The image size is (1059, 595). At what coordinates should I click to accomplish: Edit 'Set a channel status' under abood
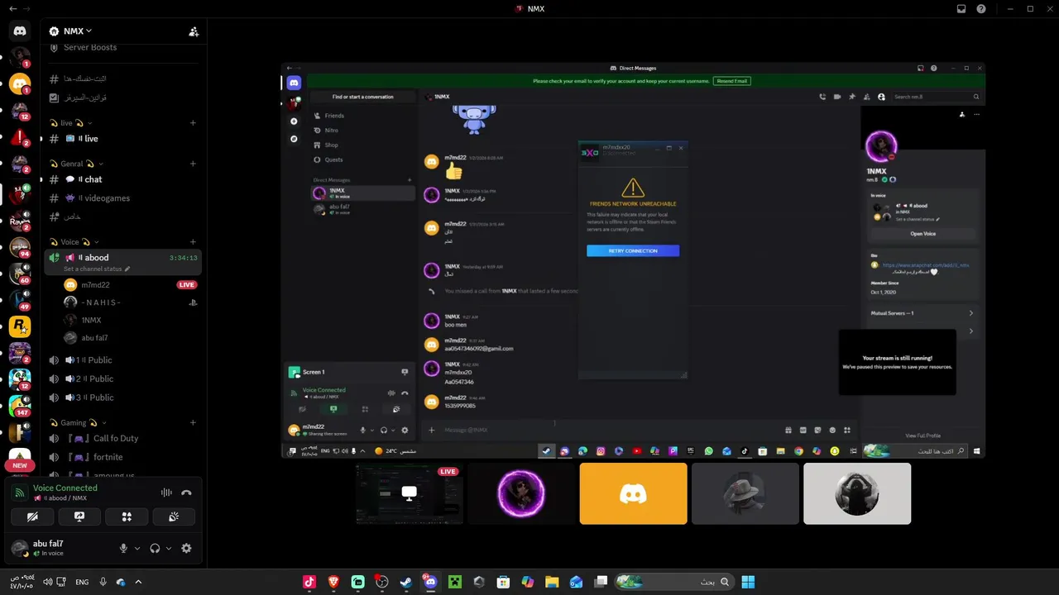(97, 269)
